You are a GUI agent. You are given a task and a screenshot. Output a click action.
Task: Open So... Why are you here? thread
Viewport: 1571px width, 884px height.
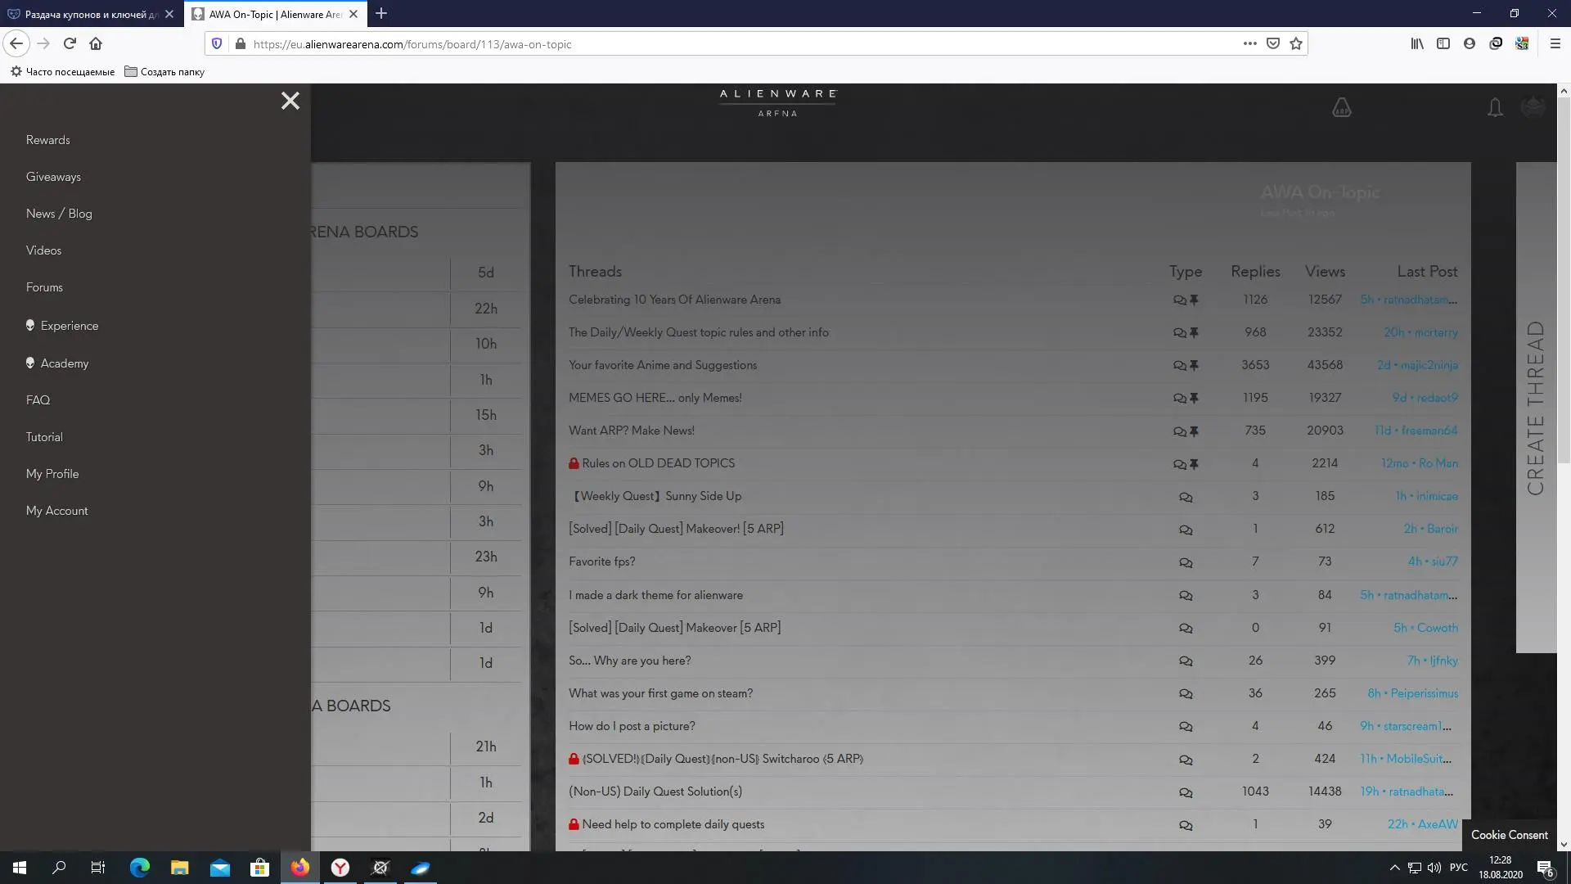click(630, 661)
